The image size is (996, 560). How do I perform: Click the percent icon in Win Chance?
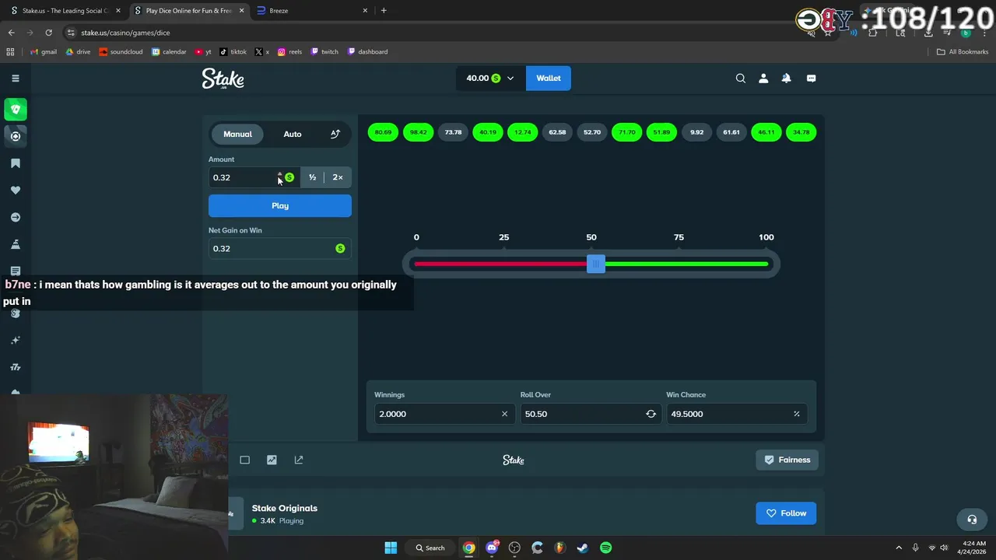point(796,414)
